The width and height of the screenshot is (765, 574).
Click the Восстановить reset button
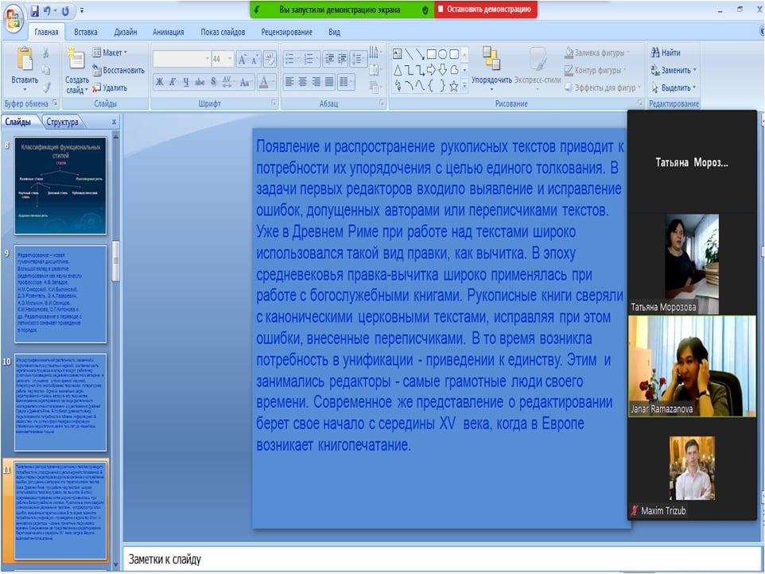coord(118,70)
